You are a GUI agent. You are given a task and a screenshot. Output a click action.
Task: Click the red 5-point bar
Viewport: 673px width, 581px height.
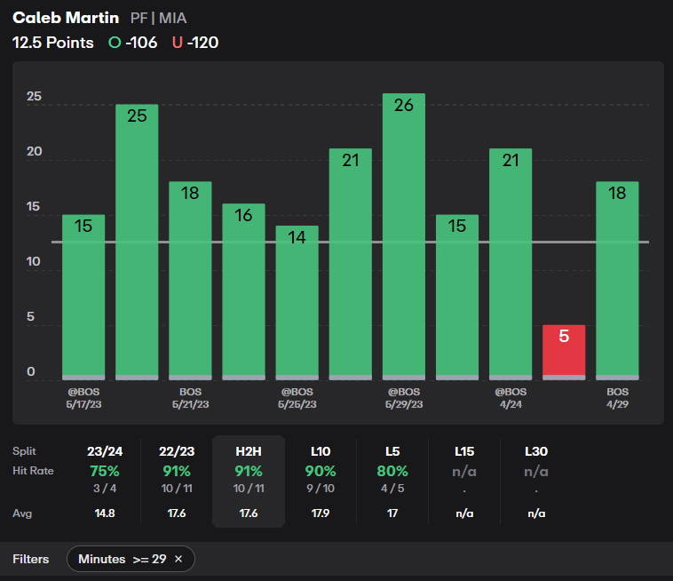[x=564, y=353]
